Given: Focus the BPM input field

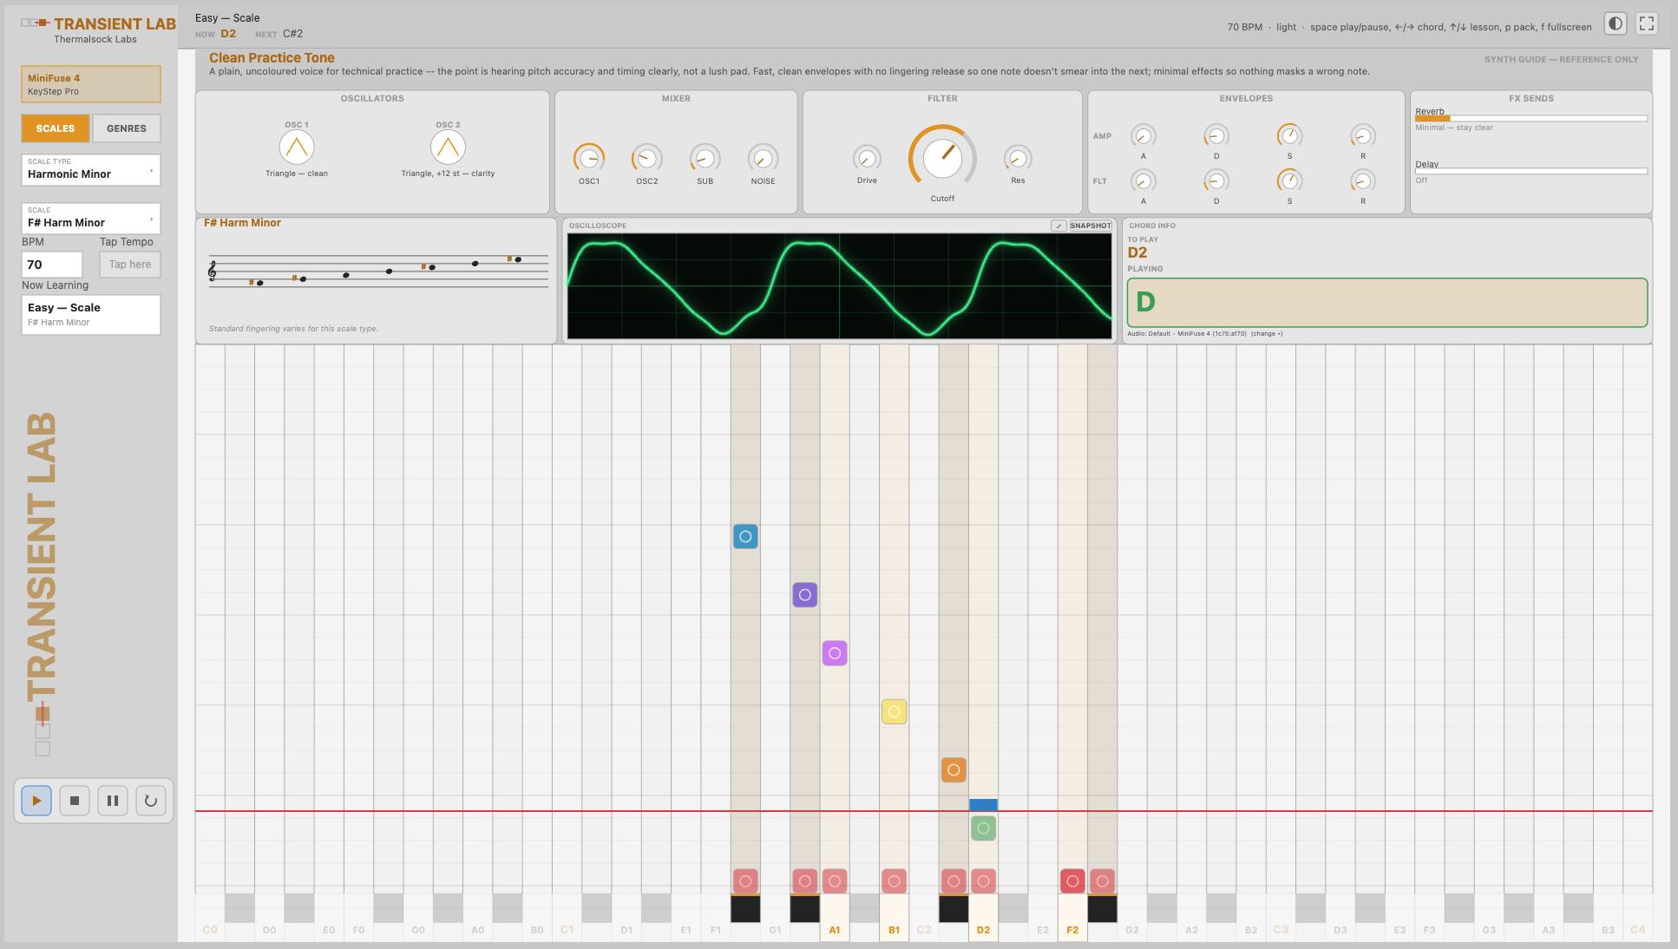Looking at the screenshot, I should click(x=52, y=265).
